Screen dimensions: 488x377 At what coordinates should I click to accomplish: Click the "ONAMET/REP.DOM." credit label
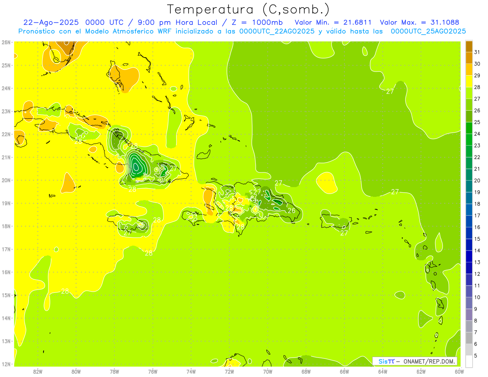point(429,361)
